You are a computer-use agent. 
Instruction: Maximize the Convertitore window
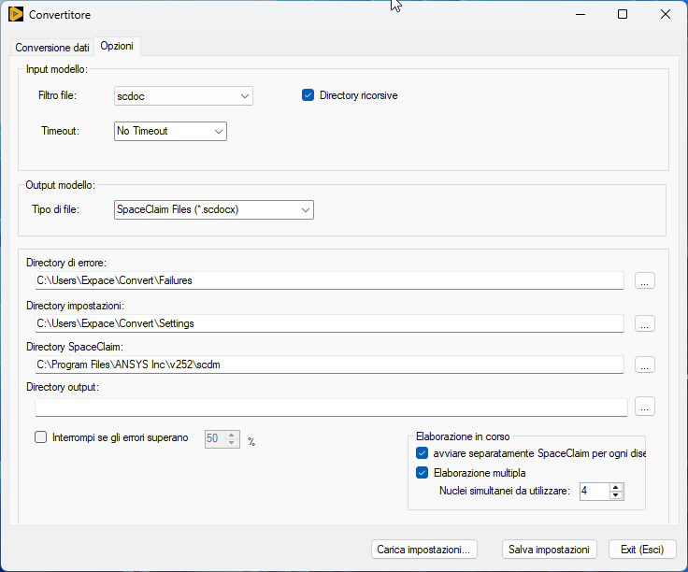[x=623, y=14]
